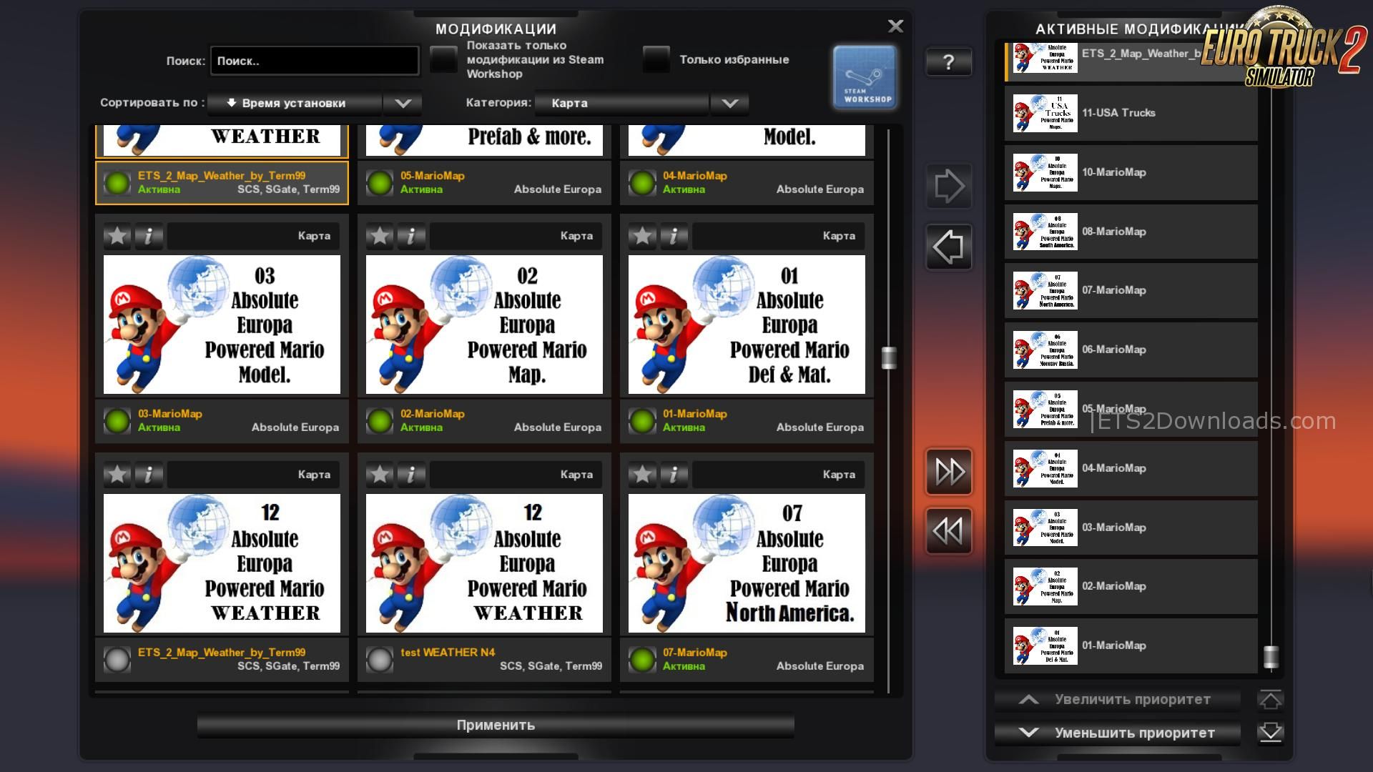The width and height of the screenshot is (1373, 772).
Task: Click 03 Absolute Europa Model thumbnail
Action: coord(222,325)
